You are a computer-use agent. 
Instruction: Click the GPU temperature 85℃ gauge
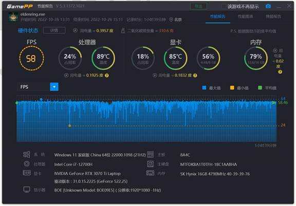click(x=176, y=58)
